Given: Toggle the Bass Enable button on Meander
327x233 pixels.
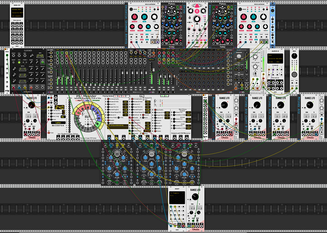Looking at the screenshot, I should click(x=155, y=110).
